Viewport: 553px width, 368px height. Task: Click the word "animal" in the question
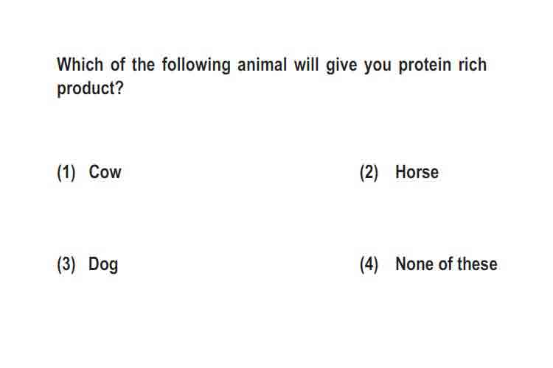(262, 65)
